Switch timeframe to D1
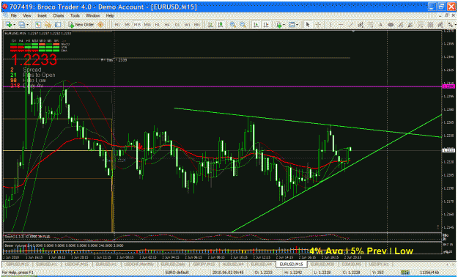The image size is (458, 277). pyautogui.click(x=177, y=25)
